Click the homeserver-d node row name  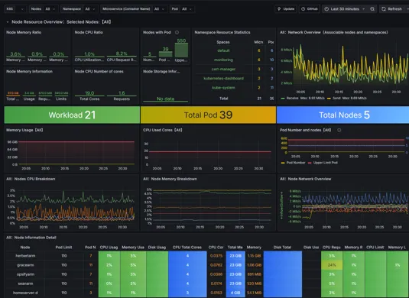coord(25,293)
